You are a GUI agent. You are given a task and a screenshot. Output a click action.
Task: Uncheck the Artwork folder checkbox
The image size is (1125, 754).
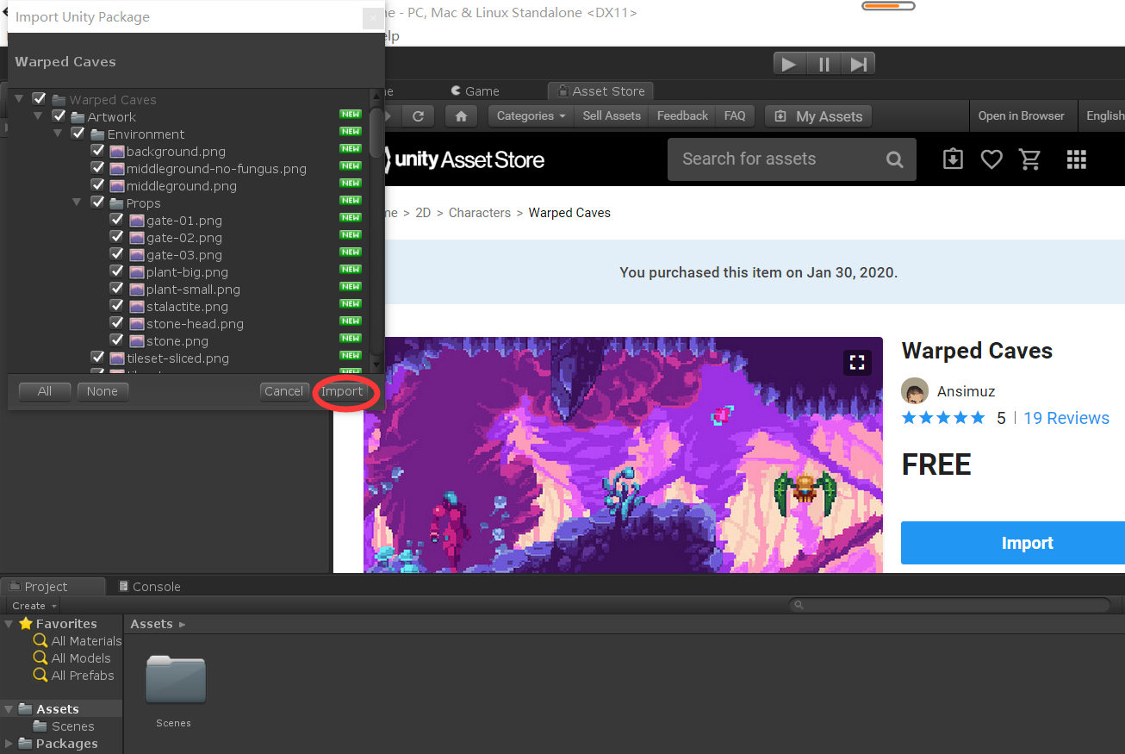pos(59,116)
